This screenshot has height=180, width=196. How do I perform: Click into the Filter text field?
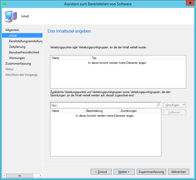click(103, 105)
